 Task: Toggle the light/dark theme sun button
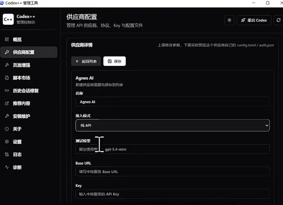pos(229,20)
